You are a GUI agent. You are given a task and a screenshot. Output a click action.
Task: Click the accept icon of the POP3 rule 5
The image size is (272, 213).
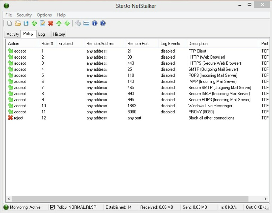(x=10, y=75)
